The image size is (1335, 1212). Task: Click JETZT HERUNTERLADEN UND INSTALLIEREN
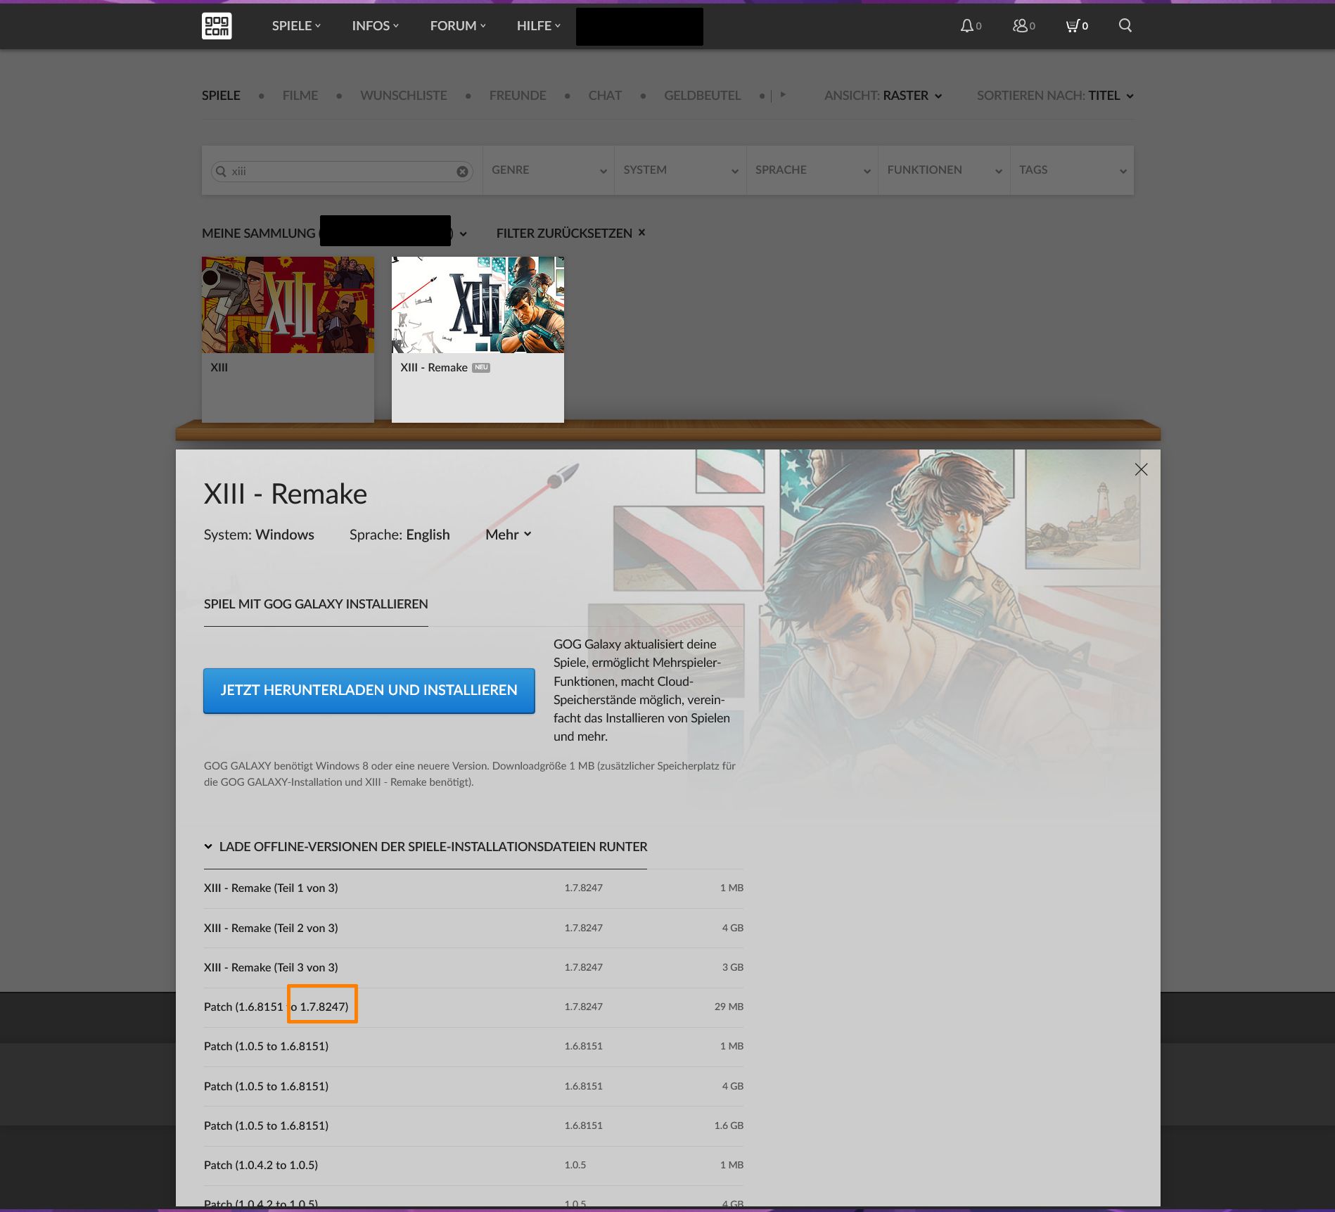pos(369,690)
